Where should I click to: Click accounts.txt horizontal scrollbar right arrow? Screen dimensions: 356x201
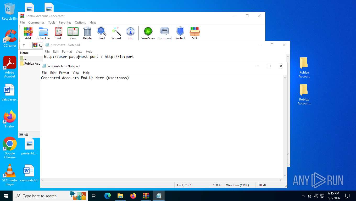pos(281,180)
